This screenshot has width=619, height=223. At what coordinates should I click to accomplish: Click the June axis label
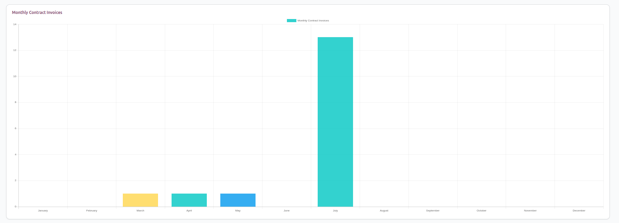[287, 211]
